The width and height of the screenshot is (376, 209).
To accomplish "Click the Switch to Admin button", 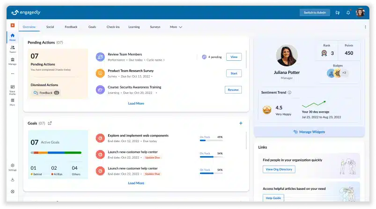I will point(315,13).
